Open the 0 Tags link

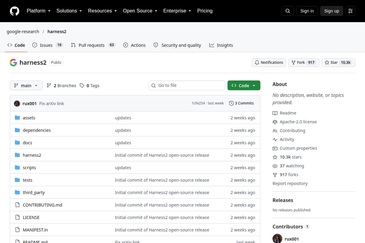[90, 86]
